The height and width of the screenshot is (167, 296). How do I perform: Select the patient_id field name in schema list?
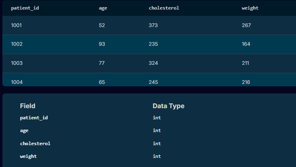34,118
